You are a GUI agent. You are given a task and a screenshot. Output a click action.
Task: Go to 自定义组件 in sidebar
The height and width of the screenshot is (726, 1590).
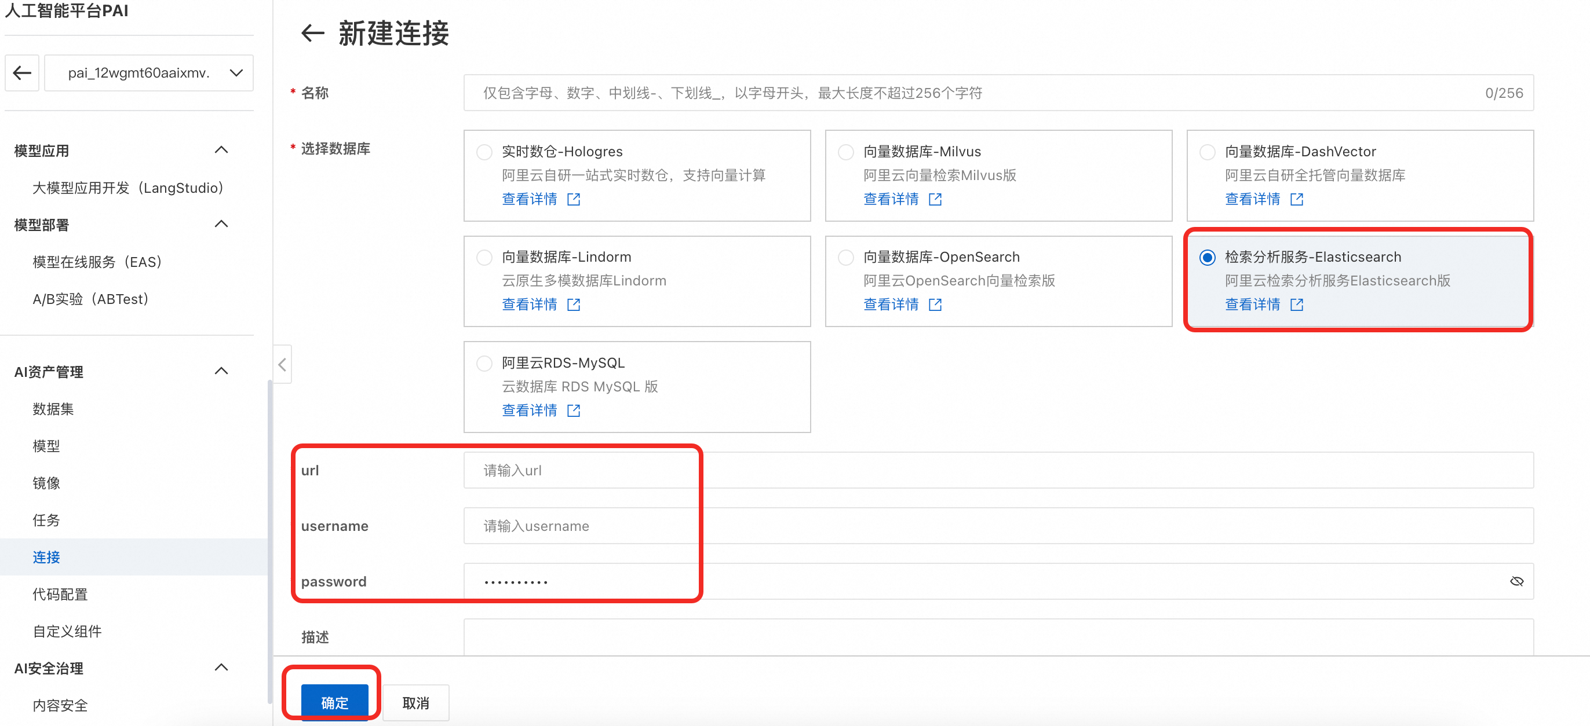[67, 631]
